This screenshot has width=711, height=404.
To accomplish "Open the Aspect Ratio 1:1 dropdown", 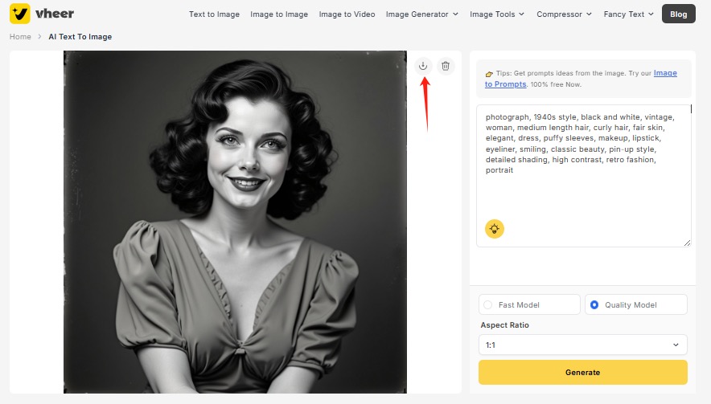I will [582, 345].
